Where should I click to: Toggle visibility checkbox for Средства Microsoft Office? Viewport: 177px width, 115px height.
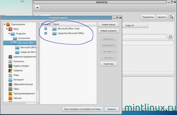tap(46, 33)
